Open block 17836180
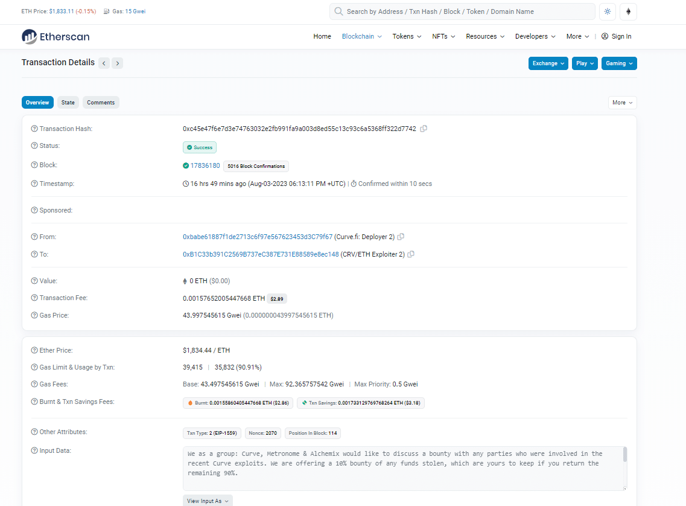Screen dimensions: 686x506 coord(205,165)
